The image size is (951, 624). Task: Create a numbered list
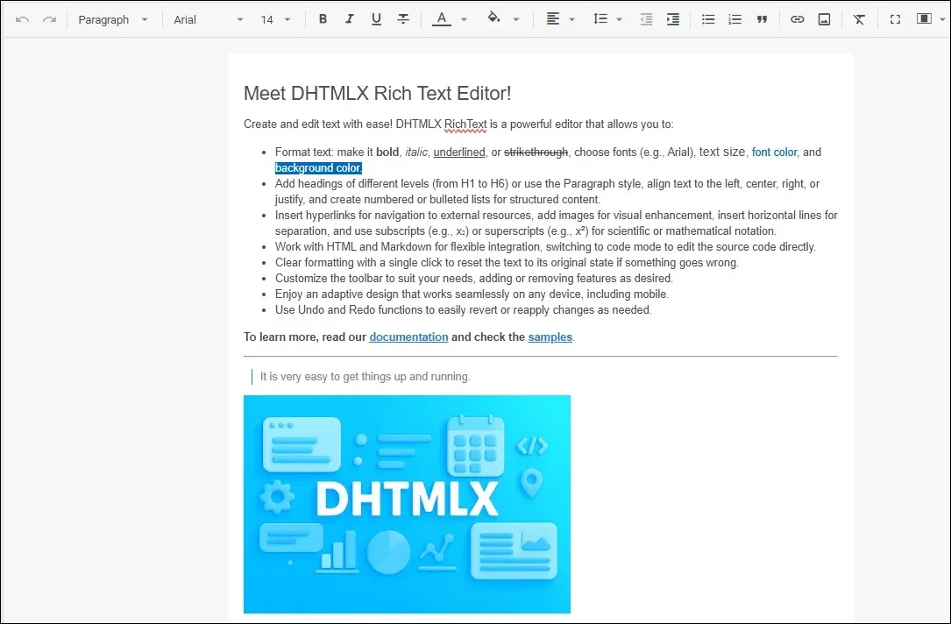pos(735,19)
